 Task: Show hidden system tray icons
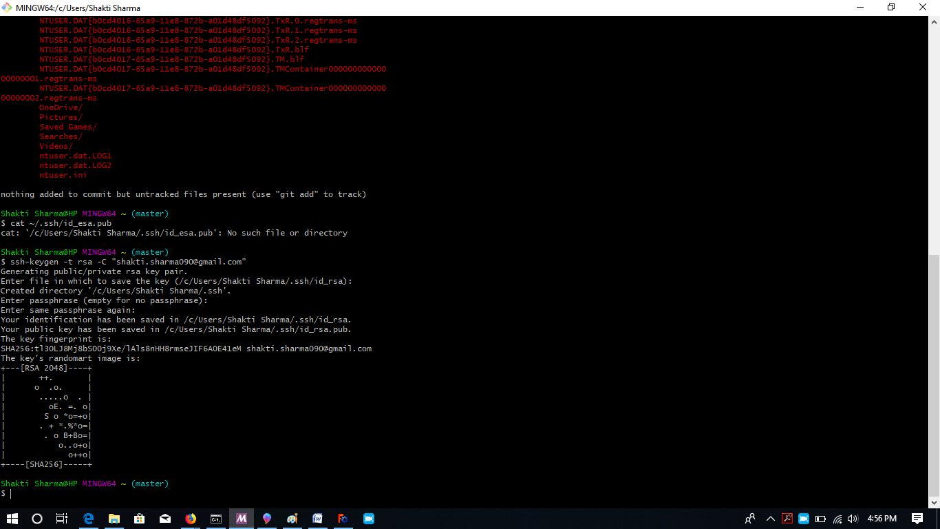coord(771,519)
